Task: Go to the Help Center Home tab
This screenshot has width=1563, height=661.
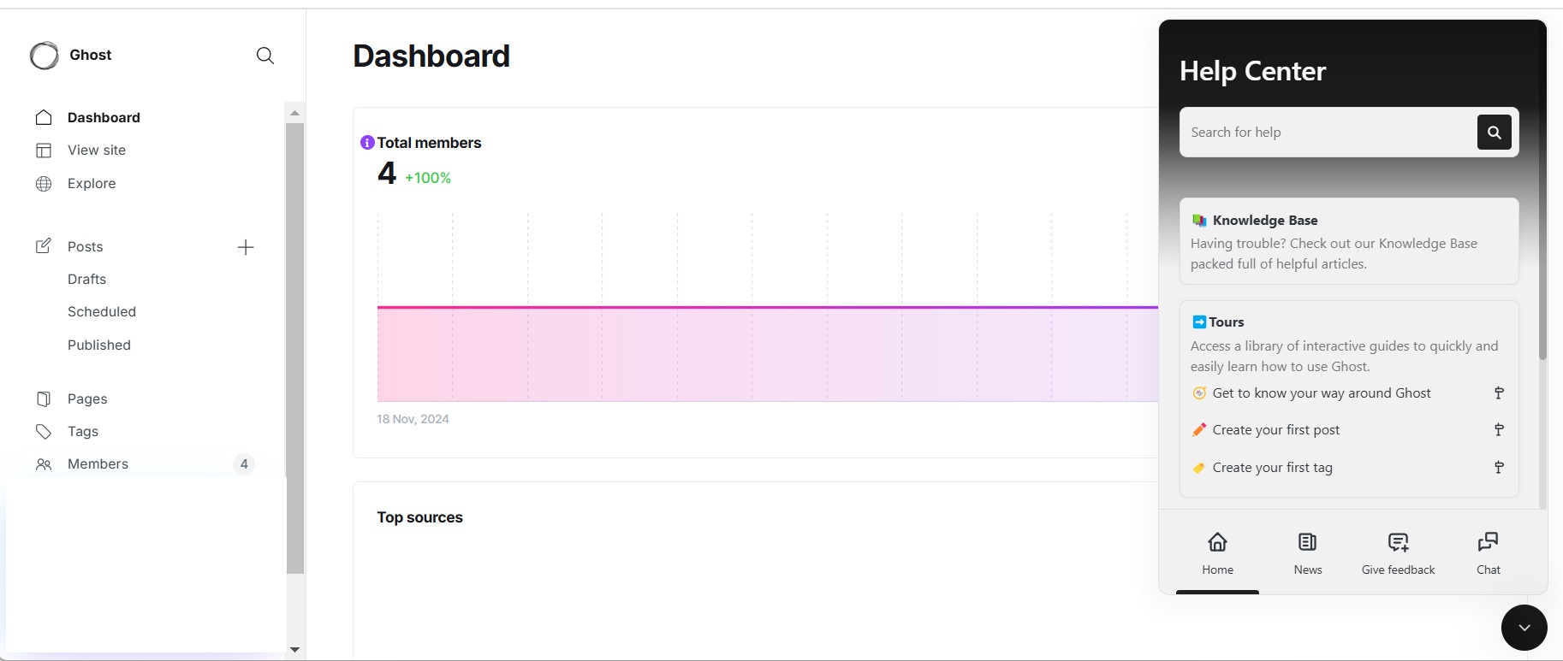Action: [x=1217, y=552]
